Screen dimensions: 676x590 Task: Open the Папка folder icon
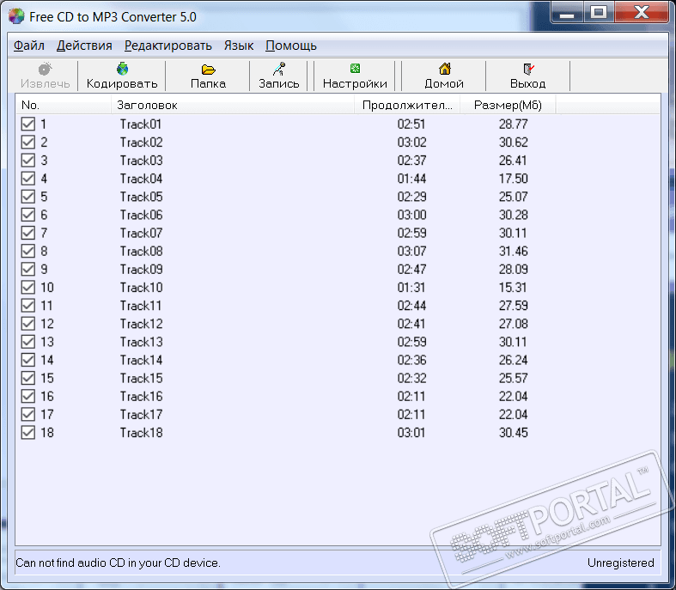(x=208, y=69)
